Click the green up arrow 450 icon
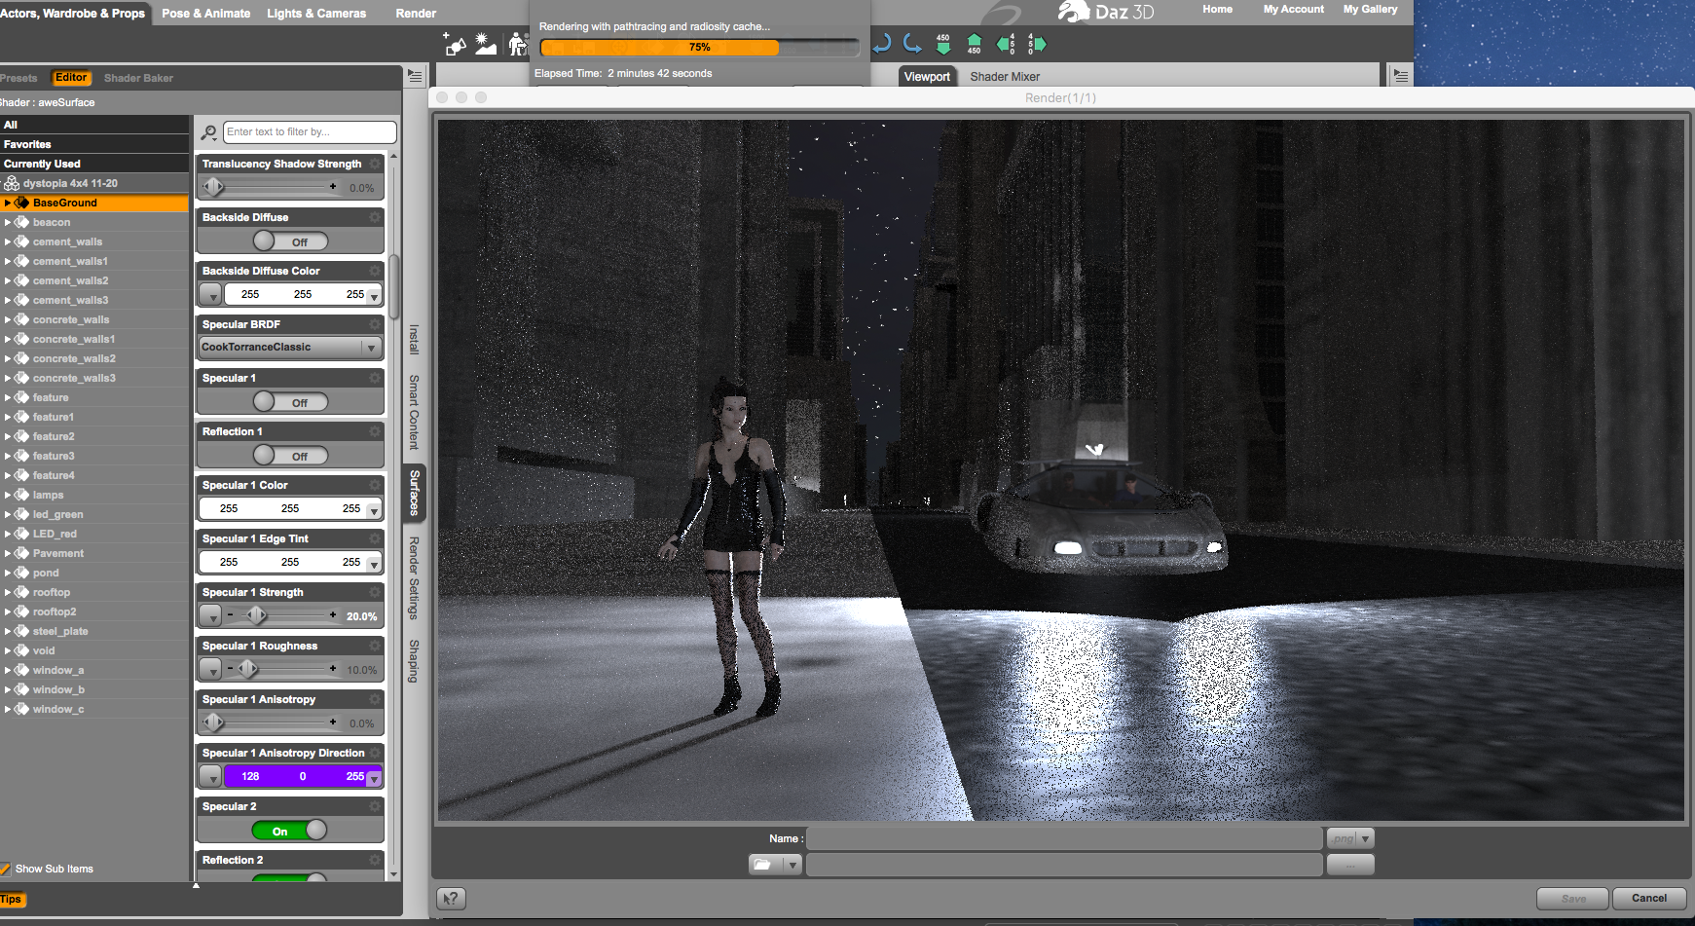This screenshot has height=926, width=1695. 974,44
